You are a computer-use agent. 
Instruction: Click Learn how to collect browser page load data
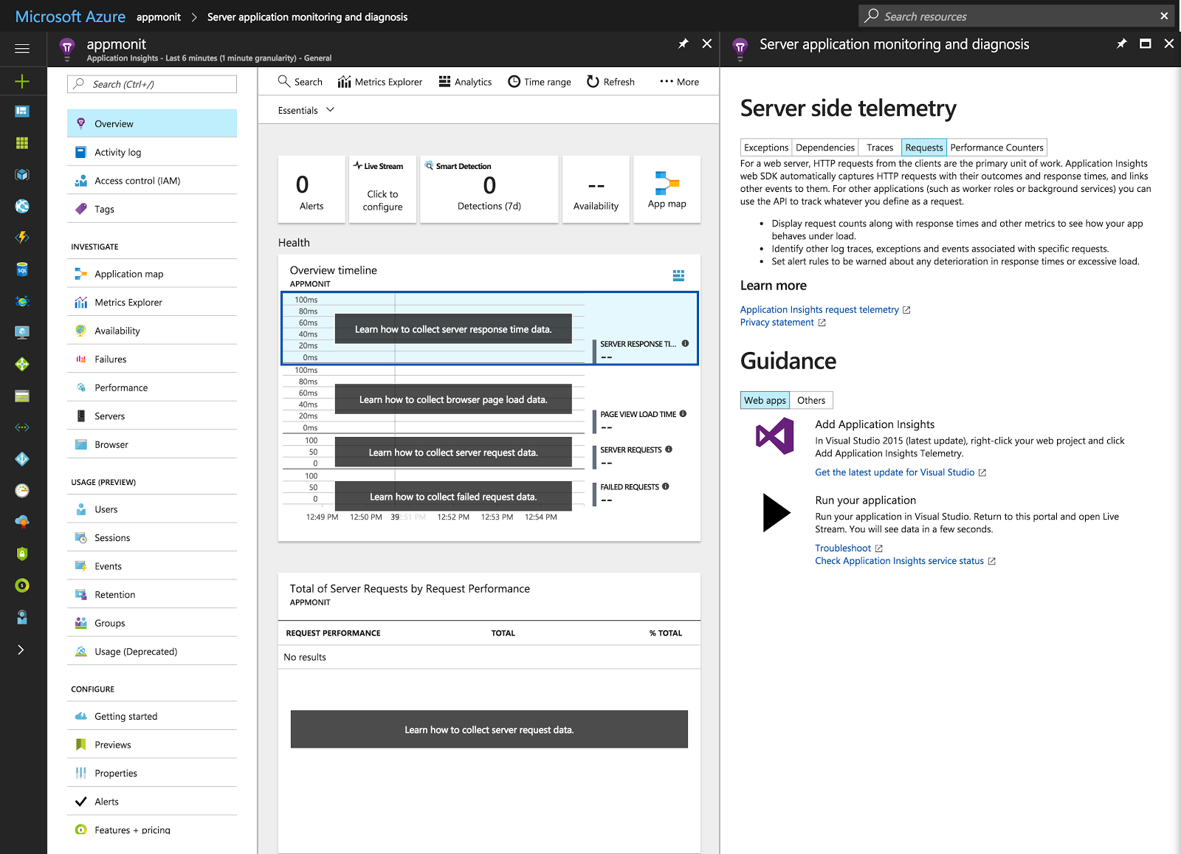(x=453, y=399)
